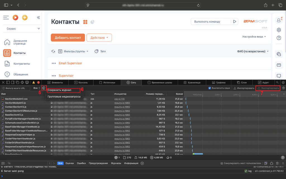Switch to the Консоль tab
Viewport: 286px width, 179px height.
[x=81, y=83]
